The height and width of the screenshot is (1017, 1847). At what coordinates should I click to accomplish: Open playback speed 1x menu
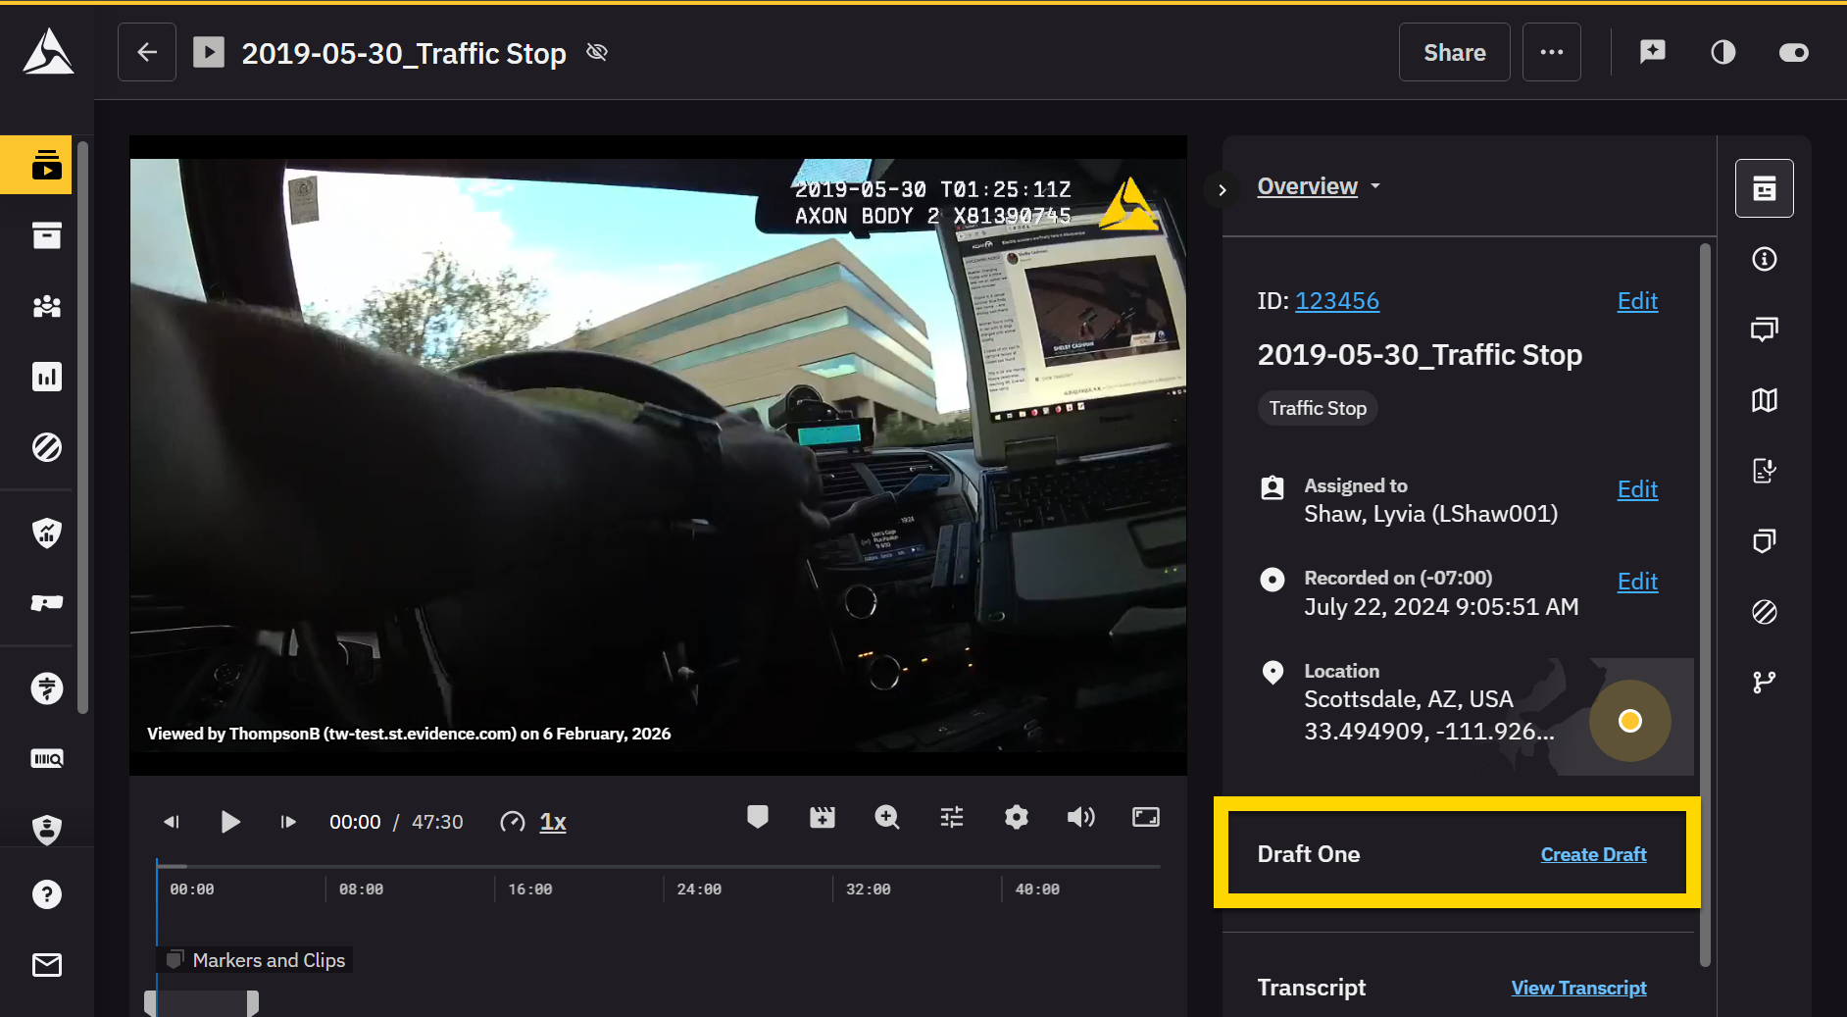(553, 822)
